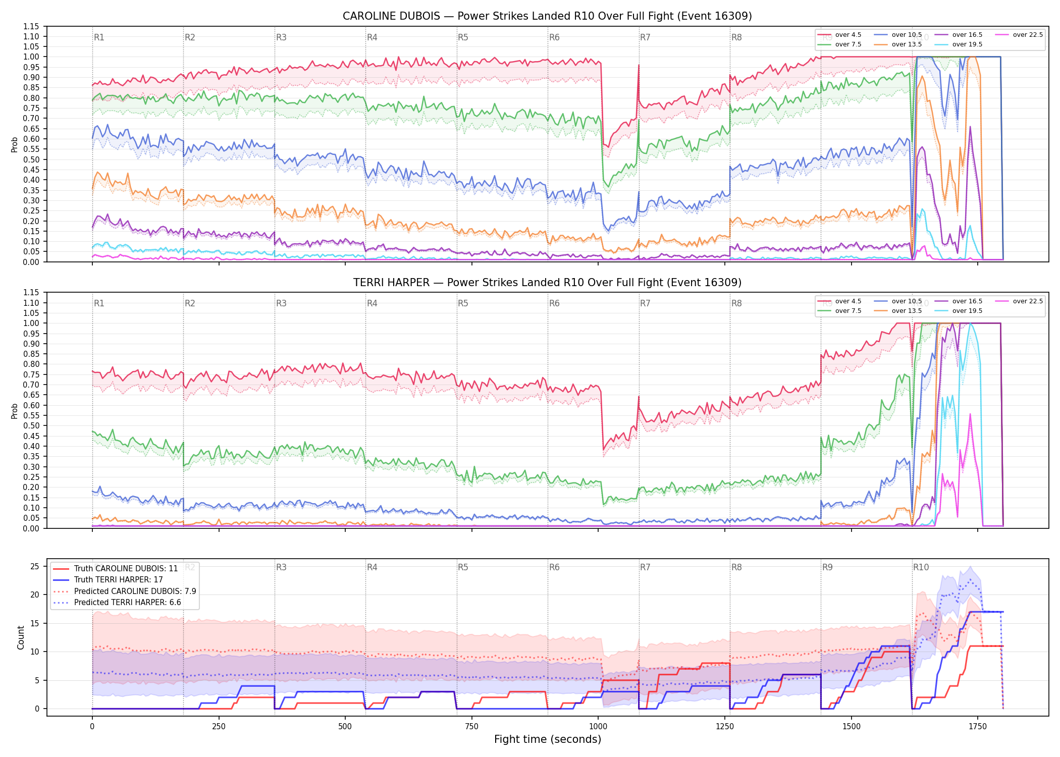This screenshot has width=1060, height=757.
Task: Click R5 round marker in Terri Harper chart
Action: pos(463,303)
